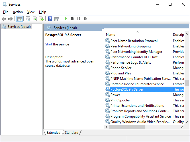Select PNRP Machine Name Publication service

[145, 79]
